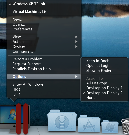Open the Downloads folder in the Dock
The image size is (129, 135).
62,121
